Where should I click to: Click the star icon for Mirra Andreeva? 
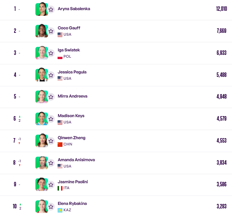(51, 97)
